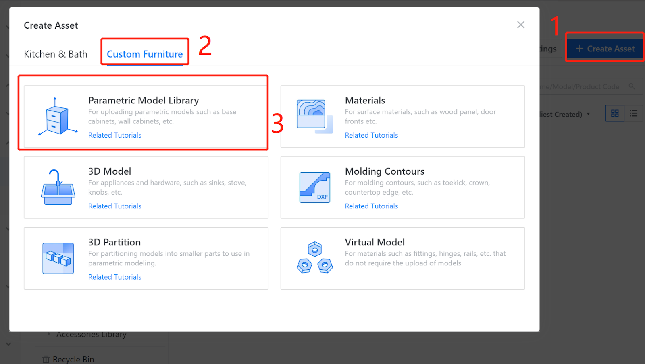Open Related Tutorials for Parametric Model Library
Viewport: 645px width, 364px height.
point(115,135)
